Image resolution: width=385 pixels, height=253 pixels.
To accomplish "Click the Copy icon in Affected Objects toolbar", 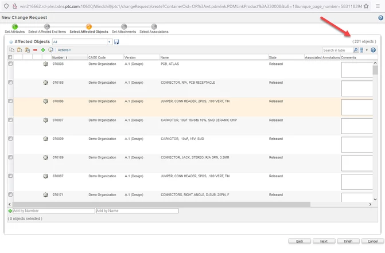I will (11, 50).
